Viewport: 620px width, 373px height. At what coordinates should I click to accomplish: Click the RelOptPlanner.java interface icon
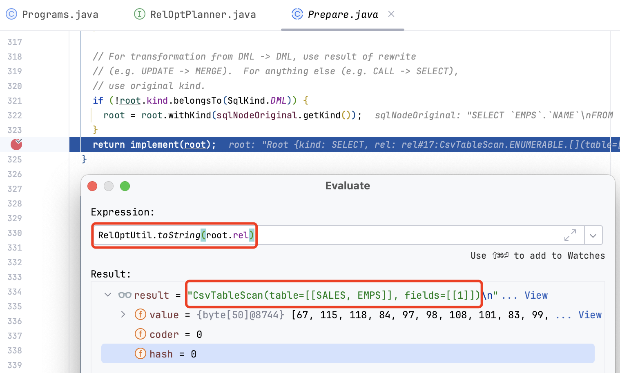[x=140, y=14]
